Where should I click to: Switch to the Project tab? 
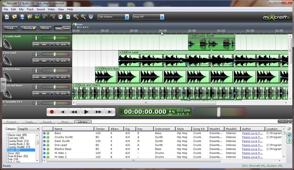pos(11,122)
